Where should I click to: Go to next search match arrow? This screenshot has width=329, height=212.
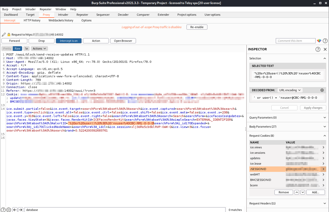pos(21,210)
